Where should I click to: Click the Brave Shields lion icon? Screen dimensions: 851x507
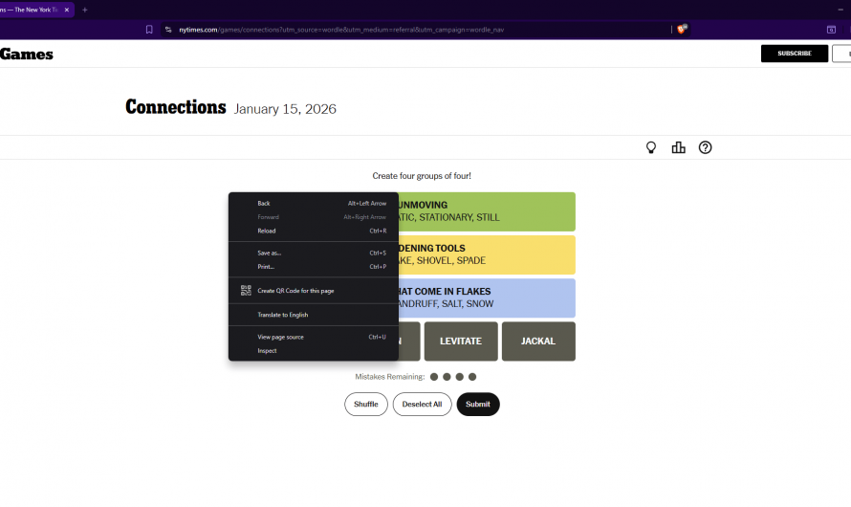tap(682, 30)
